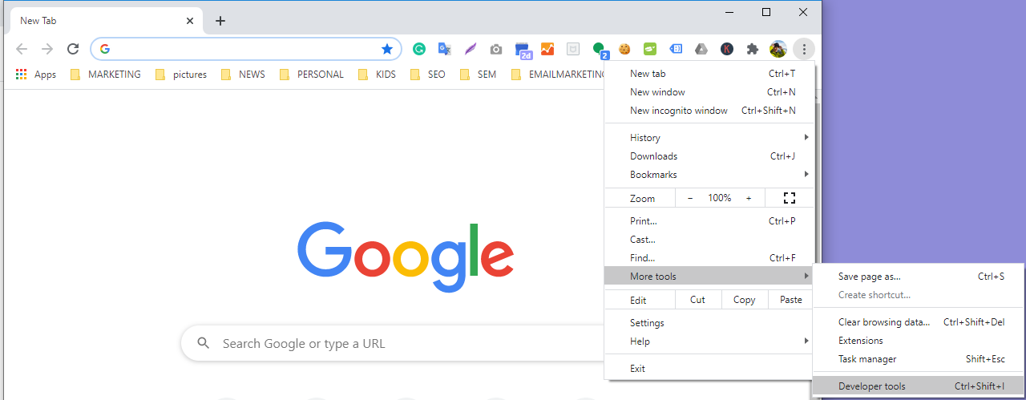Open the SEO bookmarks folder
This screenshot has height=400, width=1026.
tap(427, 75)
